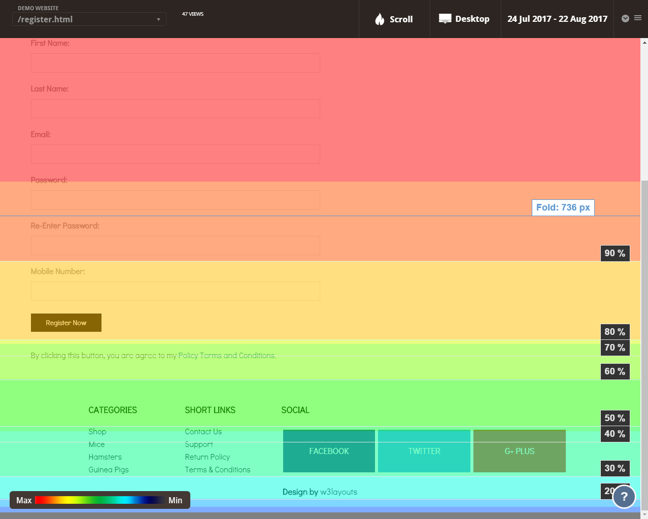Open the Policy Terms and Conditions link
The height and width of the screenshot is (519, 648).
pos(226,356)
